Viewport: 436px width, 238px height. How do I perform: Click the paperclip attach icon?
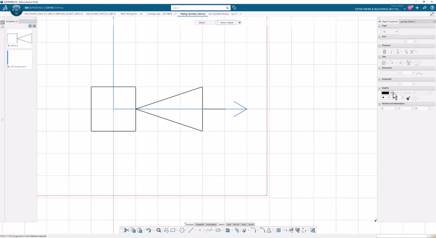[237, 230]
